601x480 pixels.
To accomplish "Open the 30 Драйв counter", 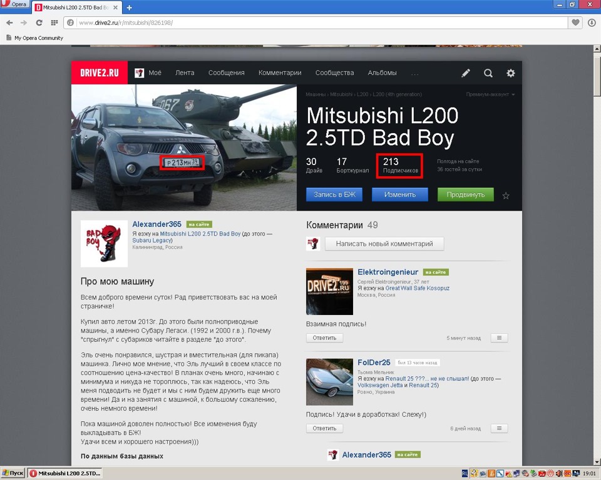I will point(314,166).
